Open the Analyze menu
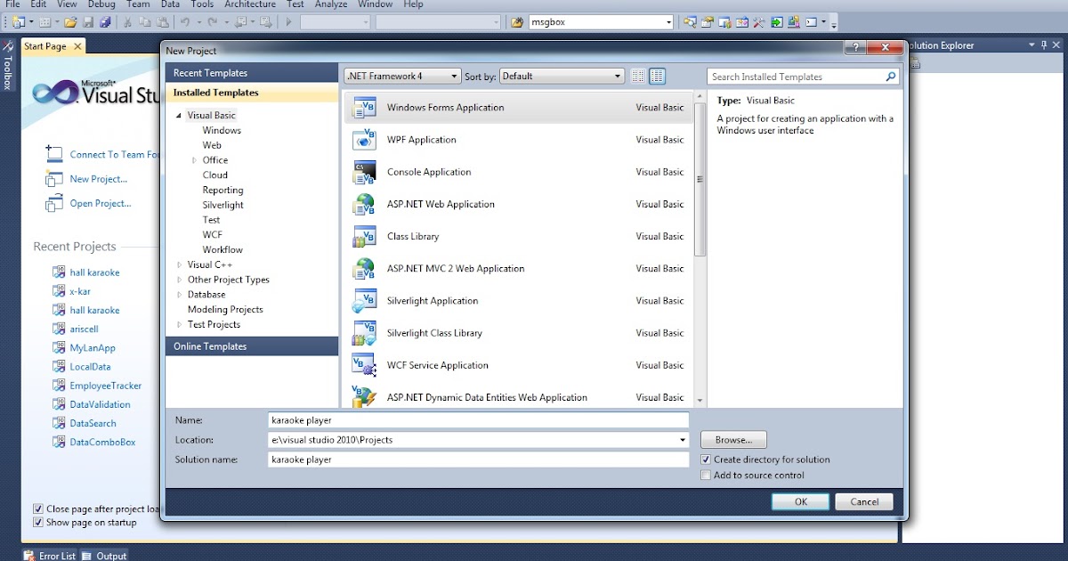 [x=331, y=4]
